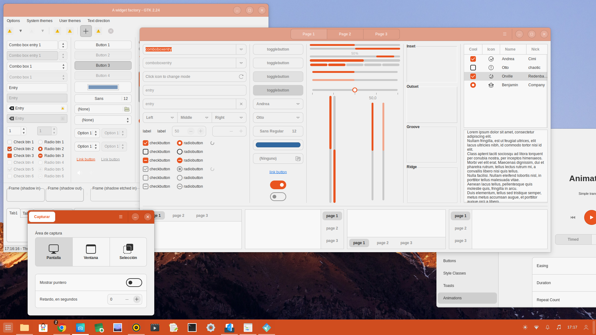Select Selección capture area
Viewport: 596px width, 335px height.
128,252
